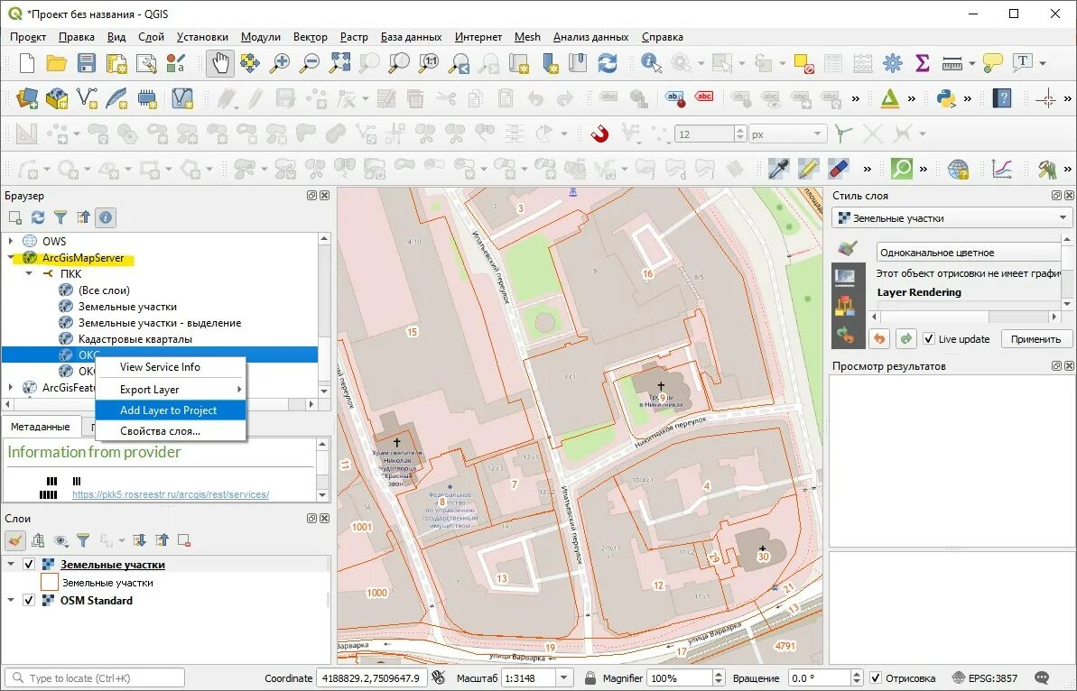Collapse the Земельные участки layer legend

[x=10, y=565]
